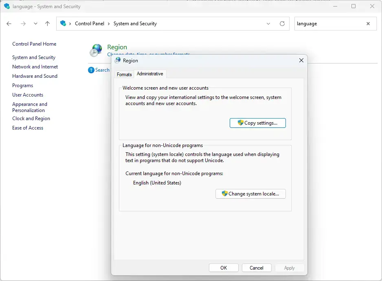
Task: Open Network and Internet category
Action: pyautogui.click(x=35, y=66)
